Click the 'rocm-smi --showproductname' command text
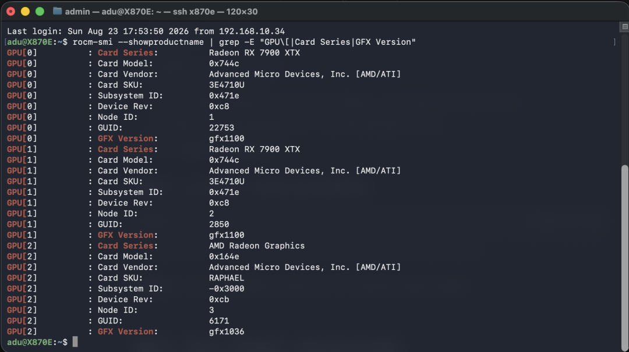The image size is (629, 352). pyautogui.click(x=139, y=42)
